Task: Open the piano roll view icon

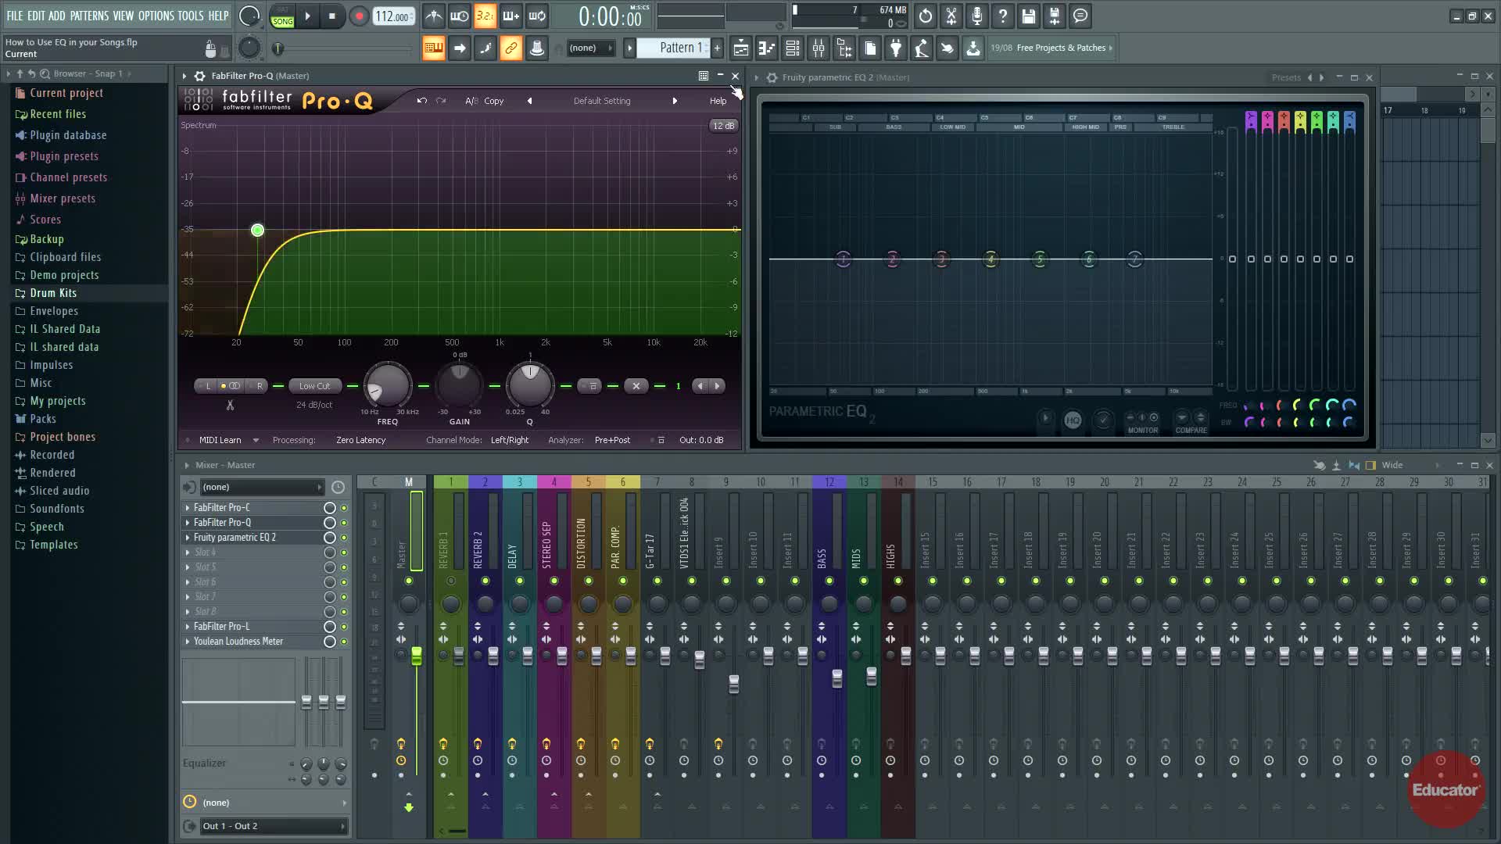Action: [x=766, y=48]
